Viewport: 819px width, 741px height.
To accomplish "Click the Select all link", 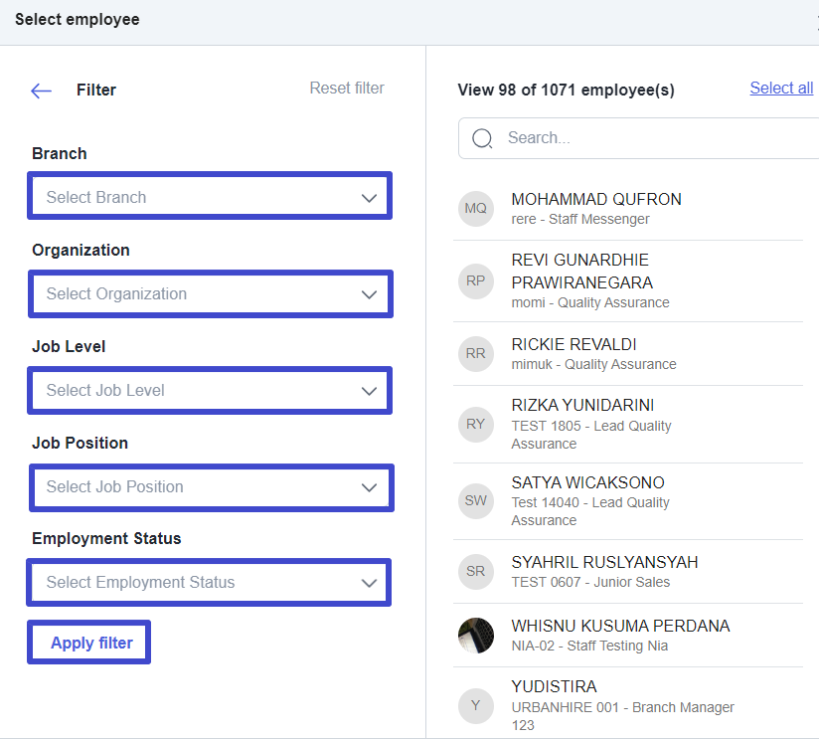I will (x=781, y=89).
